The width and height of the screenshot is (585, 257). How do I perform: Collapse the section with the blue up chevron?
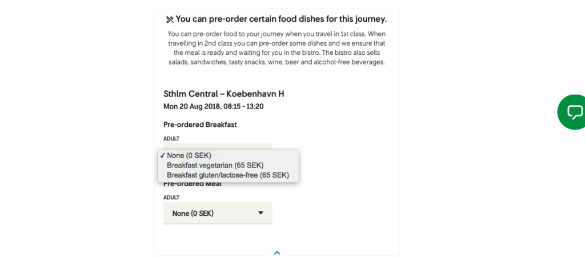pyautogui.click(x=277, y=252)
